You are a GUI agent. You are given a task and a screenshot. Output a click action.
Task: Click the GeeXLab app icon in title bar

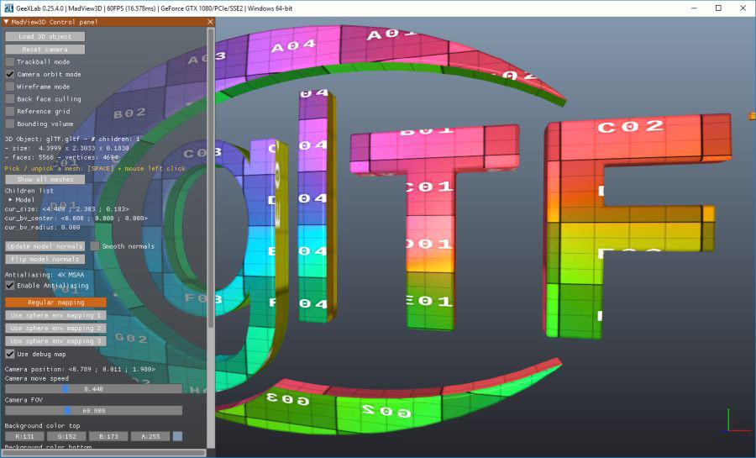pyautogui.click(x=8, y=8)
